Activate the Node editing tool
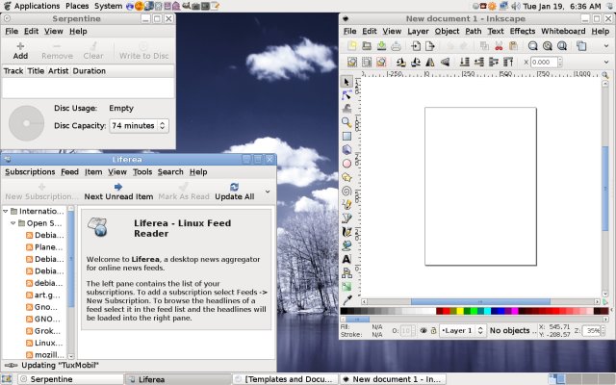616x385 pixels. click(x=346, y=94)
